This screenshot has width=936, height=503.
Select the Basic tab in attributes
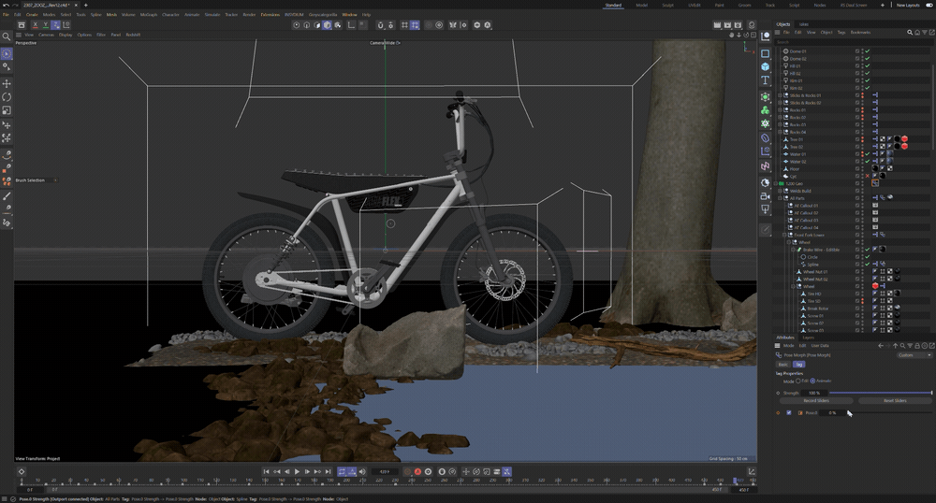[782, 364]
